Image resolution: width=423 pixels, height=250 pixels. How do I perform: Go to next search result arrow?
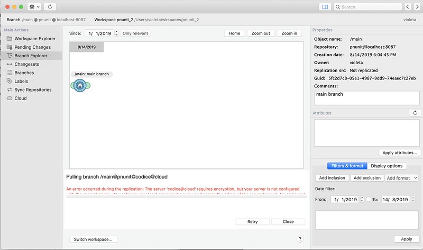click(417, 7)
